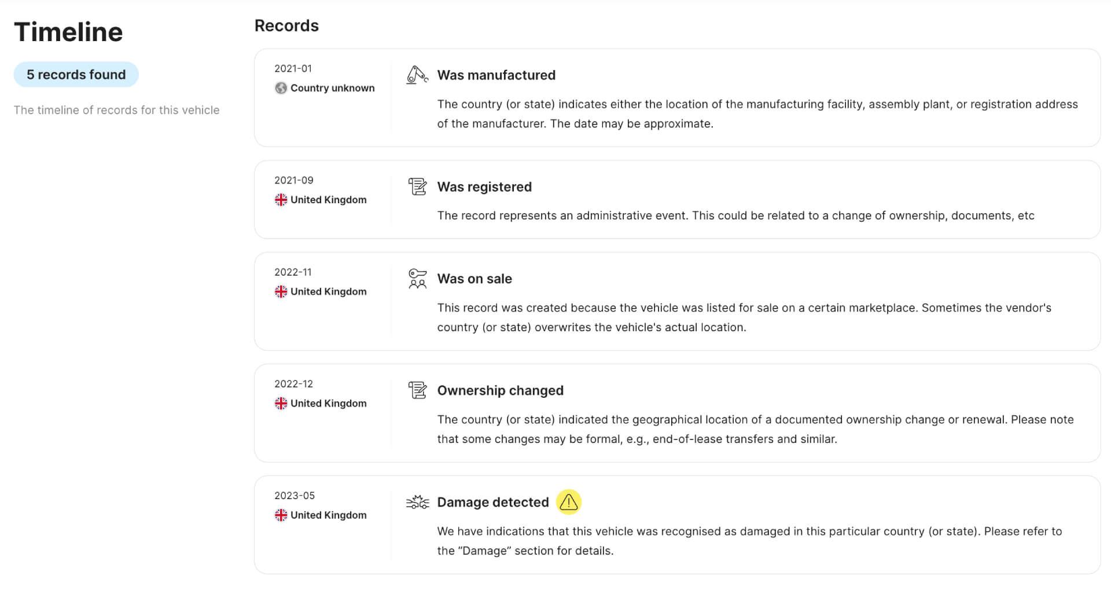
Task: Select the registration scroll icon
Action: coord(417,186)
